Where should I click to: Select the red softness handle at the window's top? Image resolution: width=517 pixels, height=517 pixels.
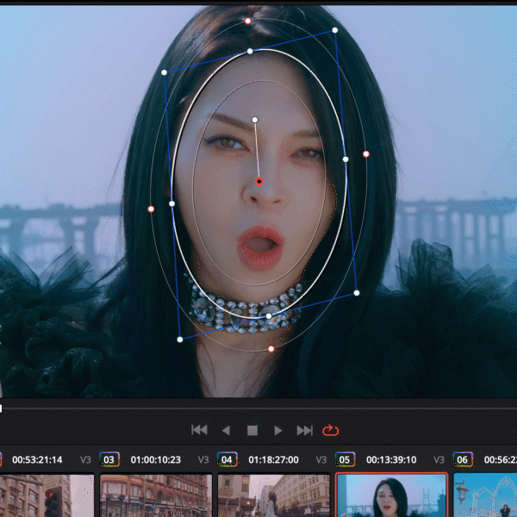point(247,22)
